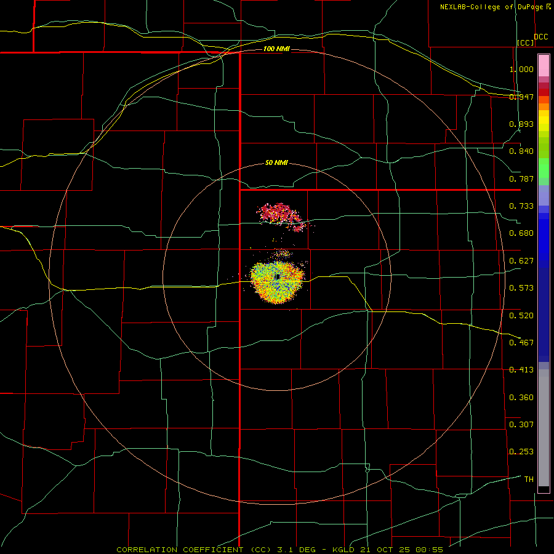Click the 100 NMI range ring label
Screen dimensions: 554x554
point(276,49)
